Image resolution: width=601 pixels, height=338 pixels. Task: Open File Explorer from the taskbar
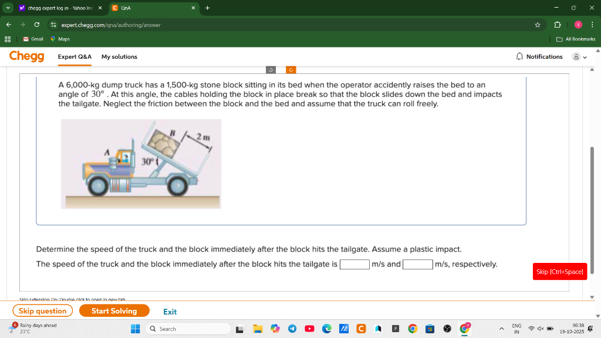click(x=258, y=329)
